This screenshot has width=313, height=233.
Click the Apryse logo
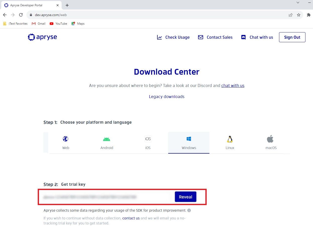(x=42, y=37)
